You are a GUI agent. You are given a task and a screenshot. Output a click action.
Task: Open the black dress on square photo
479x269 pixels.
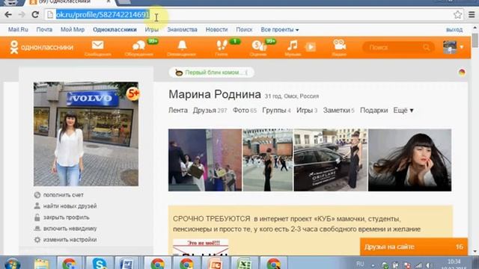click(268, 160)
